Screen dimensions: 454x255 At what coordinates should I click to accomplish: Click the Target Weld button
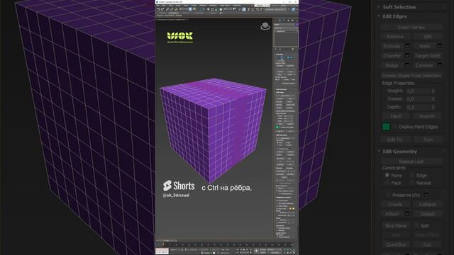pos(428,55)
